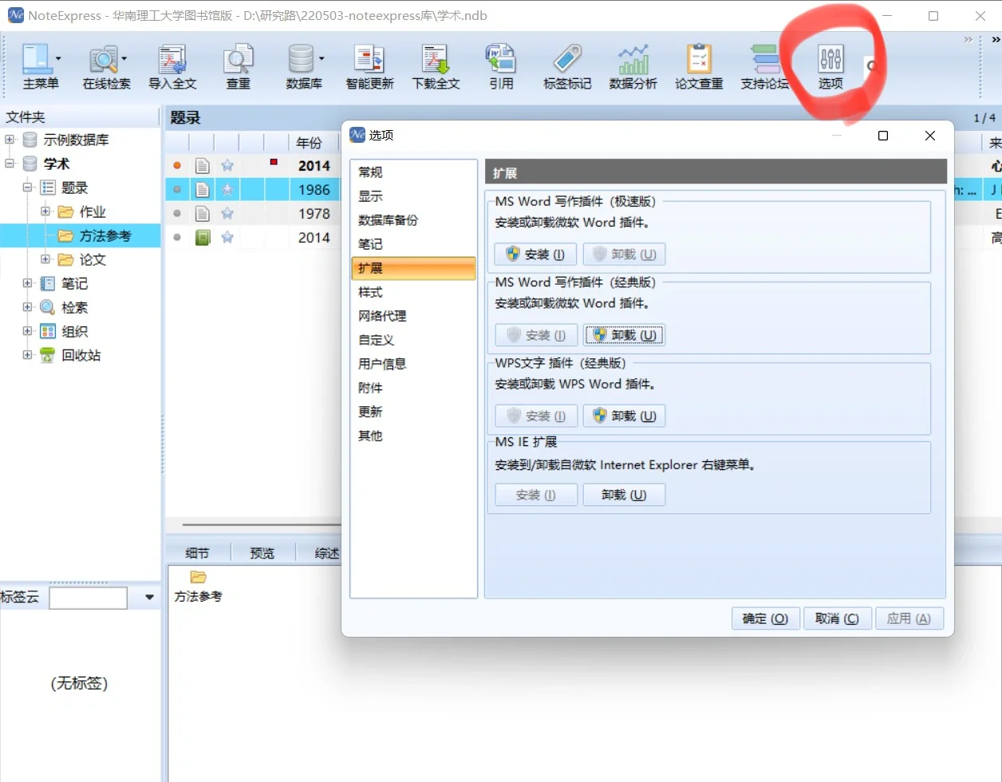The image size is (1002, 782).
Task: Open the 数据分析 data analysis icon
Action: click(x=633, y=59)
